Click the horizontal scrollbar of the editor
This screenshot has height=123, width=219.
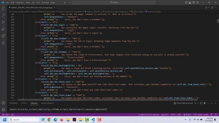point(107,100)
